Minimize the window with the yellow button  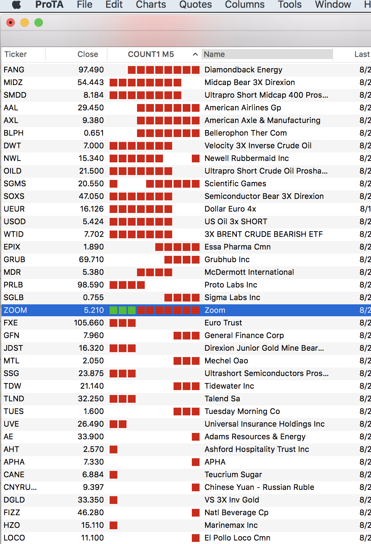25,22
